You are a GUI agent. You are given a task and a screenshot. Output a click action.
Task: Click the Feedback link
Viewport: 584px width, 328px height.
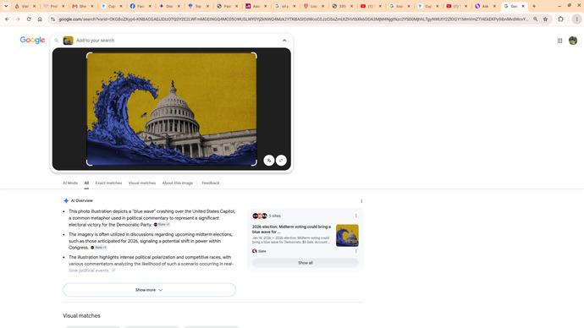211,183
